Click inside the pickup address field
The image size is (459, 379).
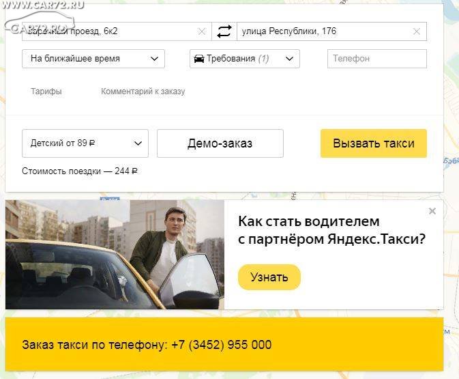(x=110, y=31)
